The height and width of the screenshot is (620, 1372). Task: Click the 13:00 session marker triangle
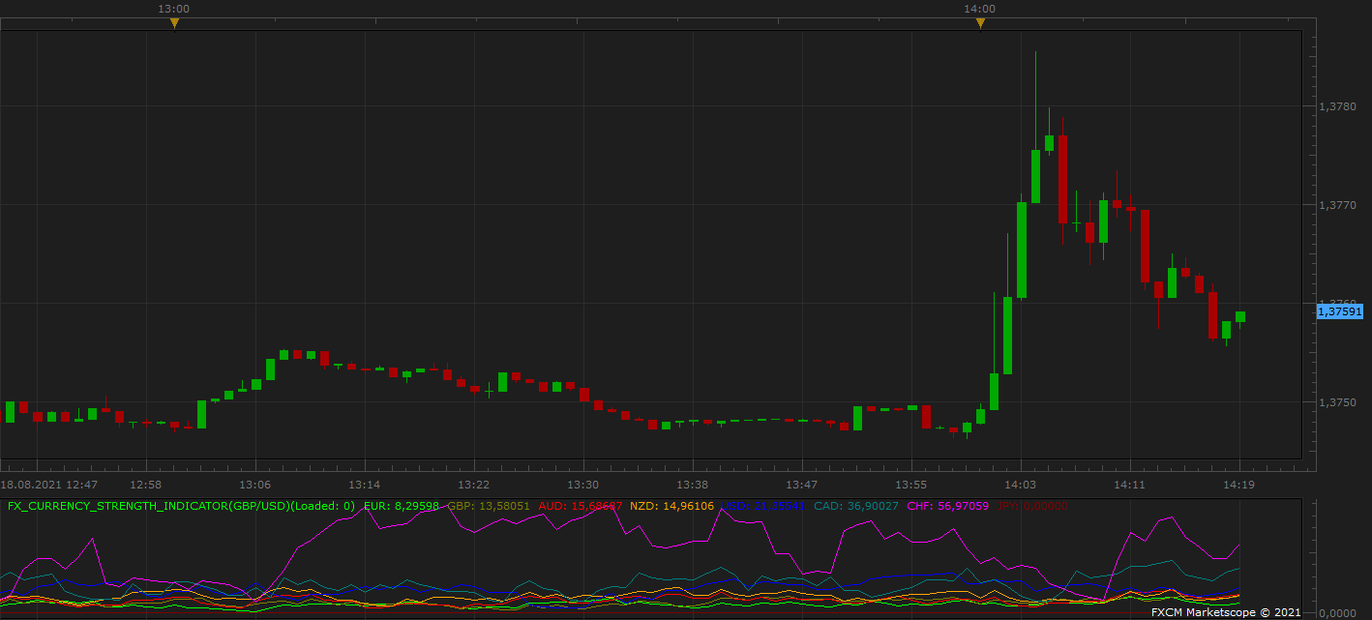(x=174, y=23)
